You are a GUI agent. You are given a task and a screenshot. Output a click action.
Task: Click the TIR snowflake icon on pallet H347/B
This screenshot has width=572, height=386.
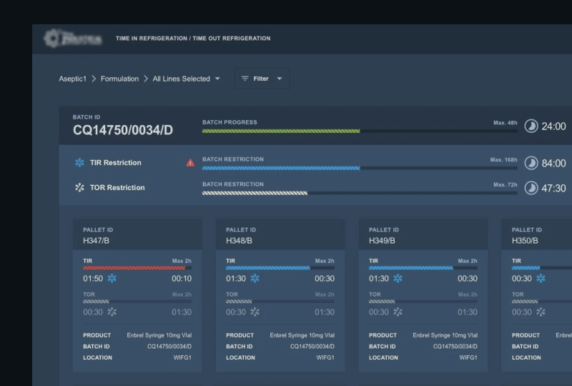[x=112, y=279]
